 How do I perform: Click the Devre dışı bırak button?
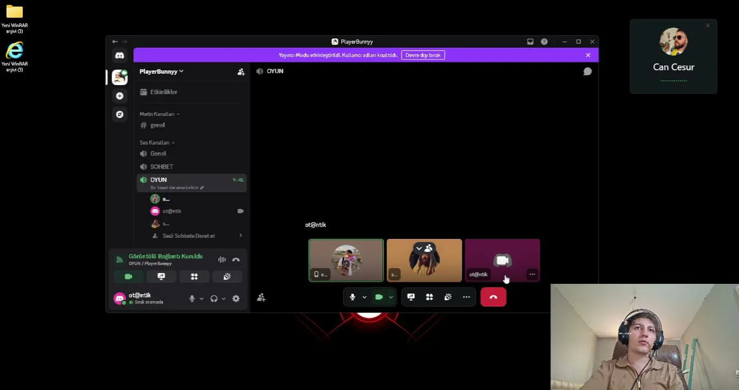(x=423, y=55)
